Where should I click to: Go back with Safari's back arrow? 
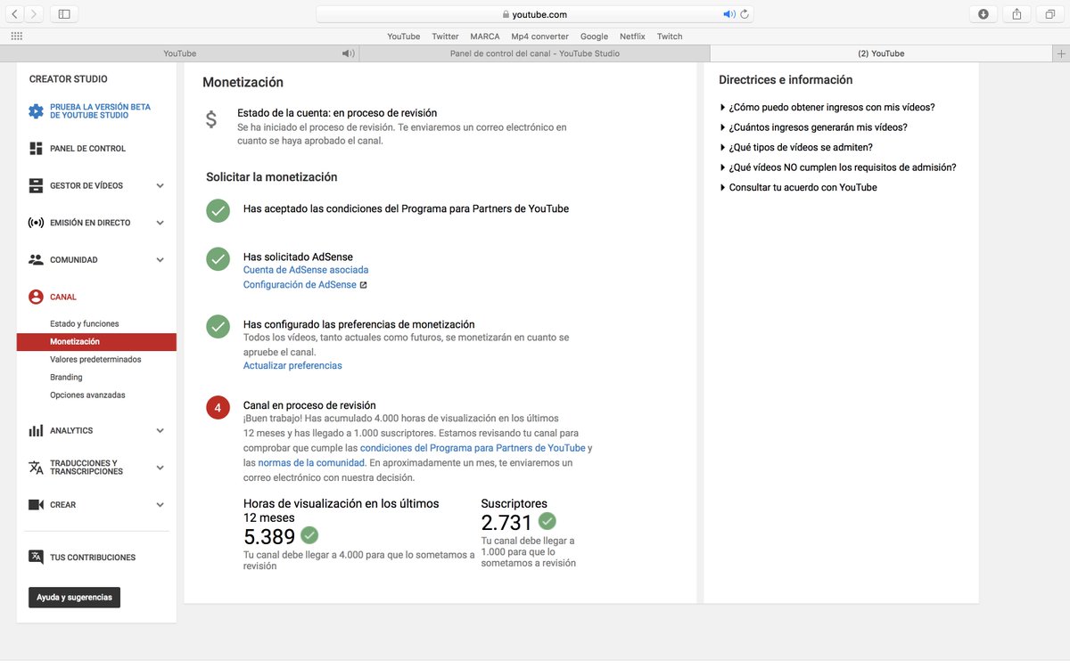click(15, 14)
